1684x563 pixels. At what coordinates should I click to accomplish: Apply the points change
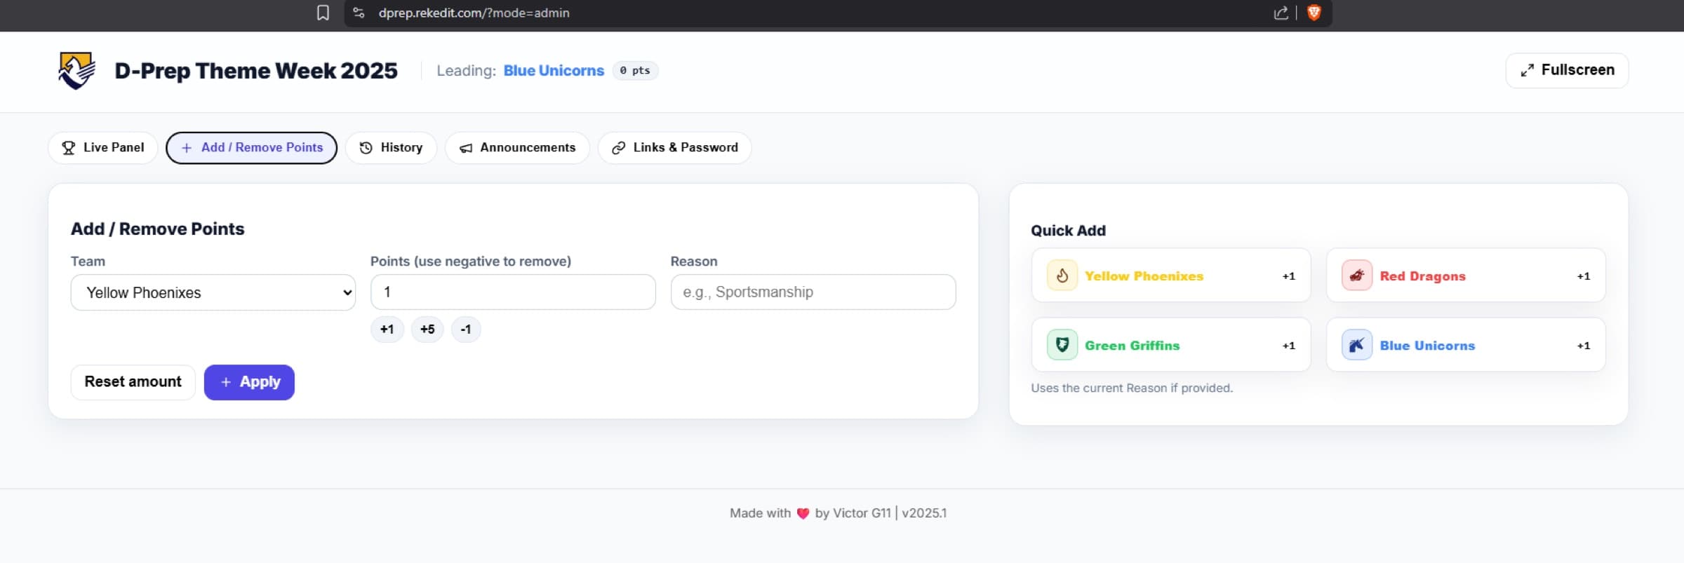[x=249, y=382]
